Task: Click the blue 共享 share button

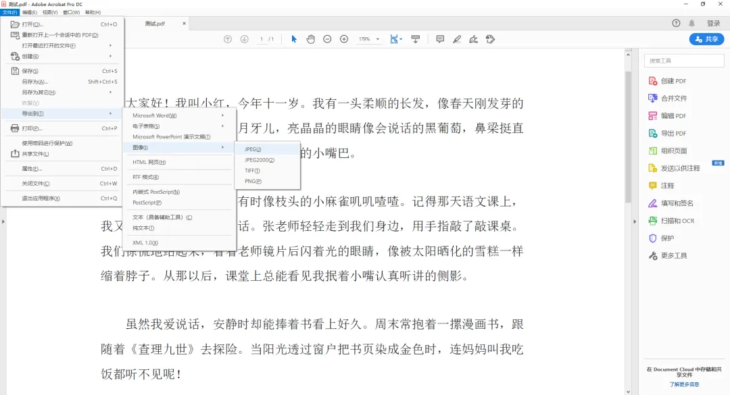Action: [x=706, y=39]
